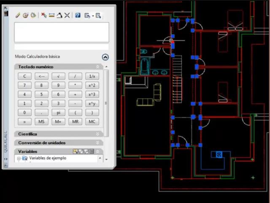
Task: Click the 0 key
Action: tap(24, 113)
